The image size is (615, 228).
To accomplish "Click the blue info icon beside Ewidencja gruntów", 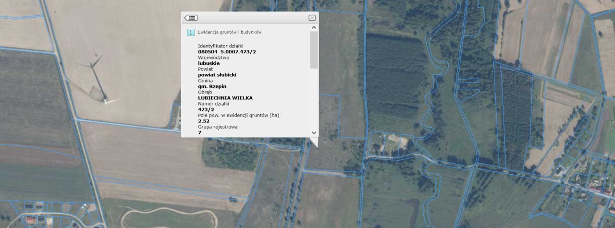I will coord(191,32).
